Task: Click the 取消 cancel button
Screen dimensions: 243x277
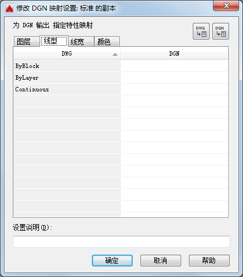Action: pos(161,260)
